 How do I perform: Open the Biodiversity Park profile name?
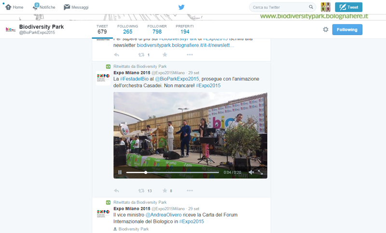pyautogui.click(x=41, y=26)
